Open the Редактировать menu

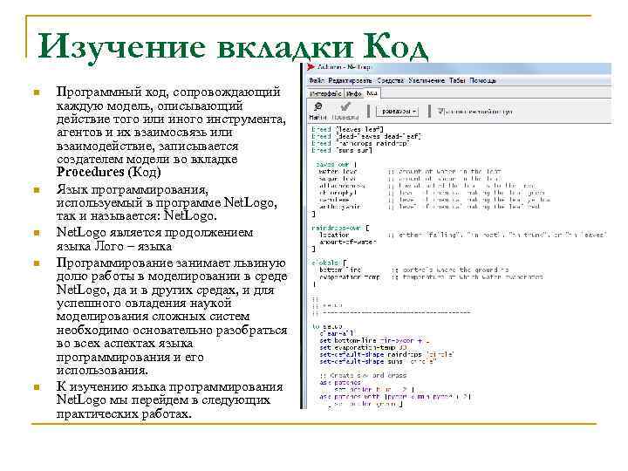(x=350, y=80)
